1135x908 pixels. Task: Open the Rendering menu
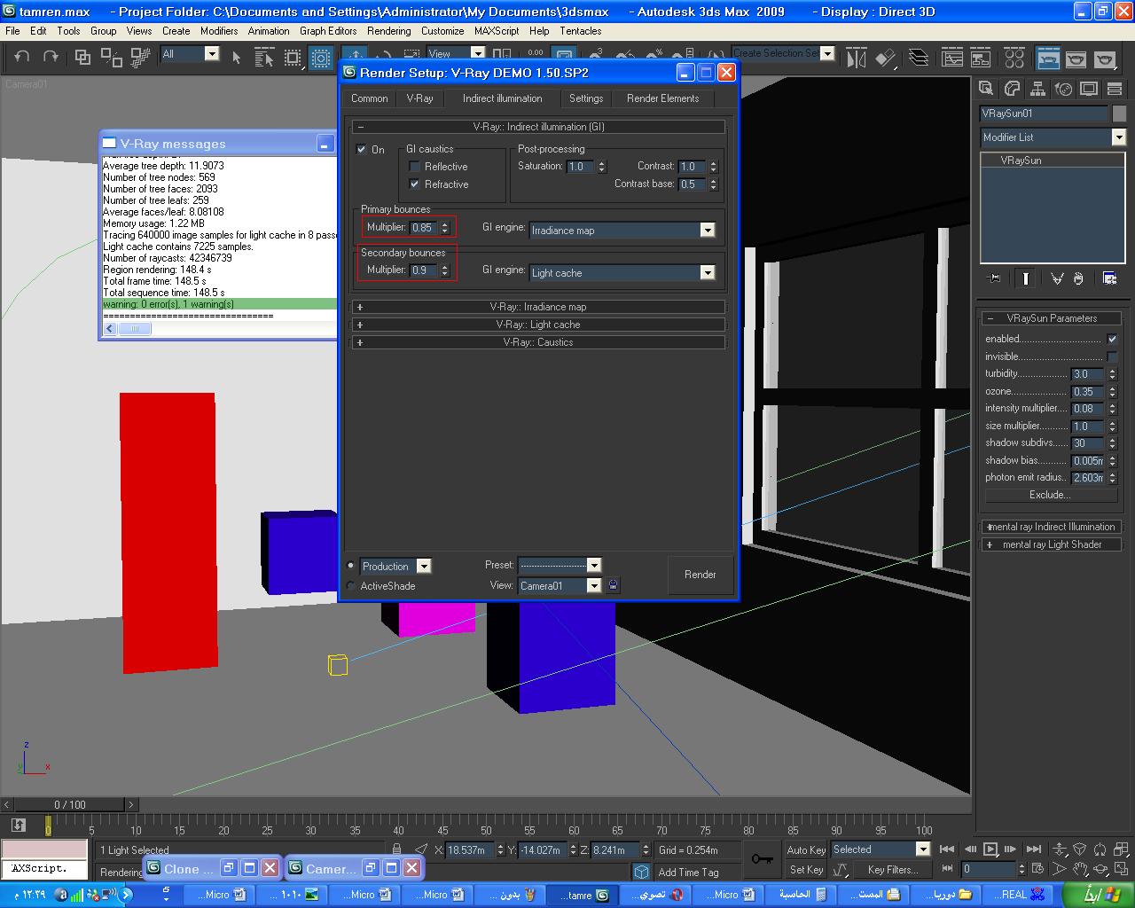[388, 30]
